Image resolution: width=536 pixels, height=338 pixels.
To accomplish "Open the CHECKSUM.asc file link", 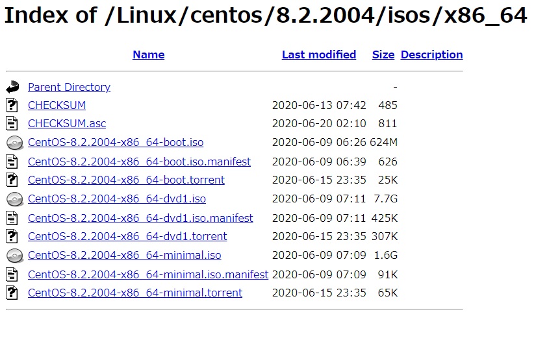I will pyautogui.click(x=67, y=123).
